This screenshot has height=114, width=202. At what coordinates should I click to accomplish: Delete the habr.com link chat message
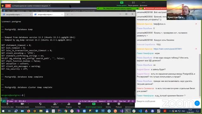(x=196, y=49)
